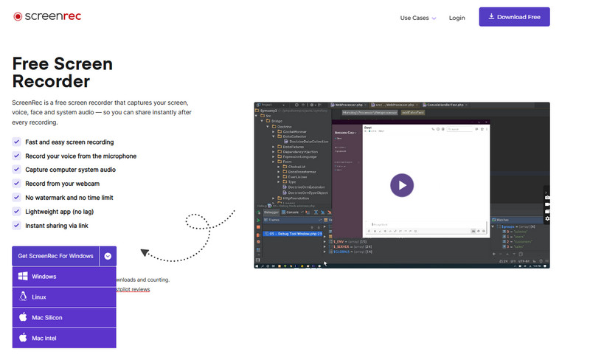Select the Mac Silicon download option
590x357 pixels.
[64, 317]
